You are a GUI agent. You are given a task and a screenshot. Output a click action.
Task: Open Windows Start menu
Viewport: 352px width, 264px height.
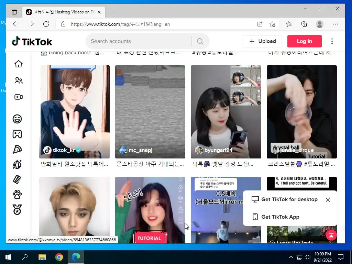[x=8, y=257]
